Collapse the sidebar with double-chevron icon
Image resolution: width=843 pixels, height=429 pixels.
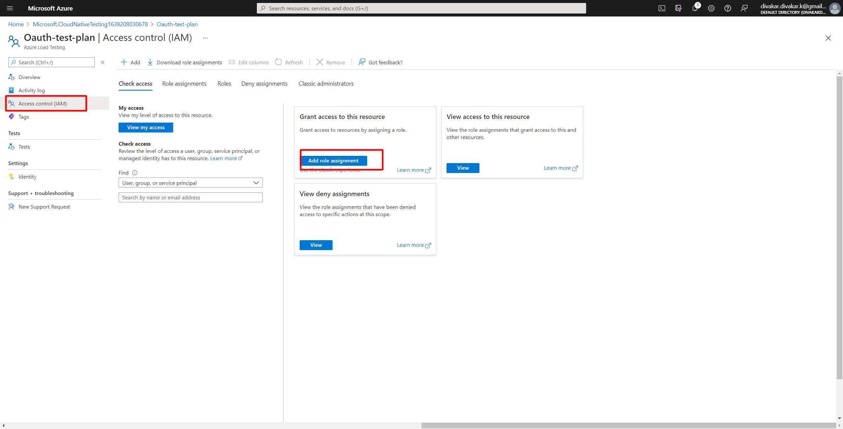click(x=102, y=62)
